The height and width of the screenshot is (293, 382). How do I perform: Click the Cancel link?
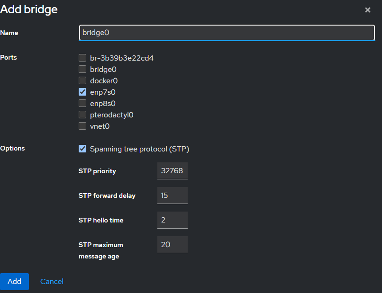(x=52, y=282)
